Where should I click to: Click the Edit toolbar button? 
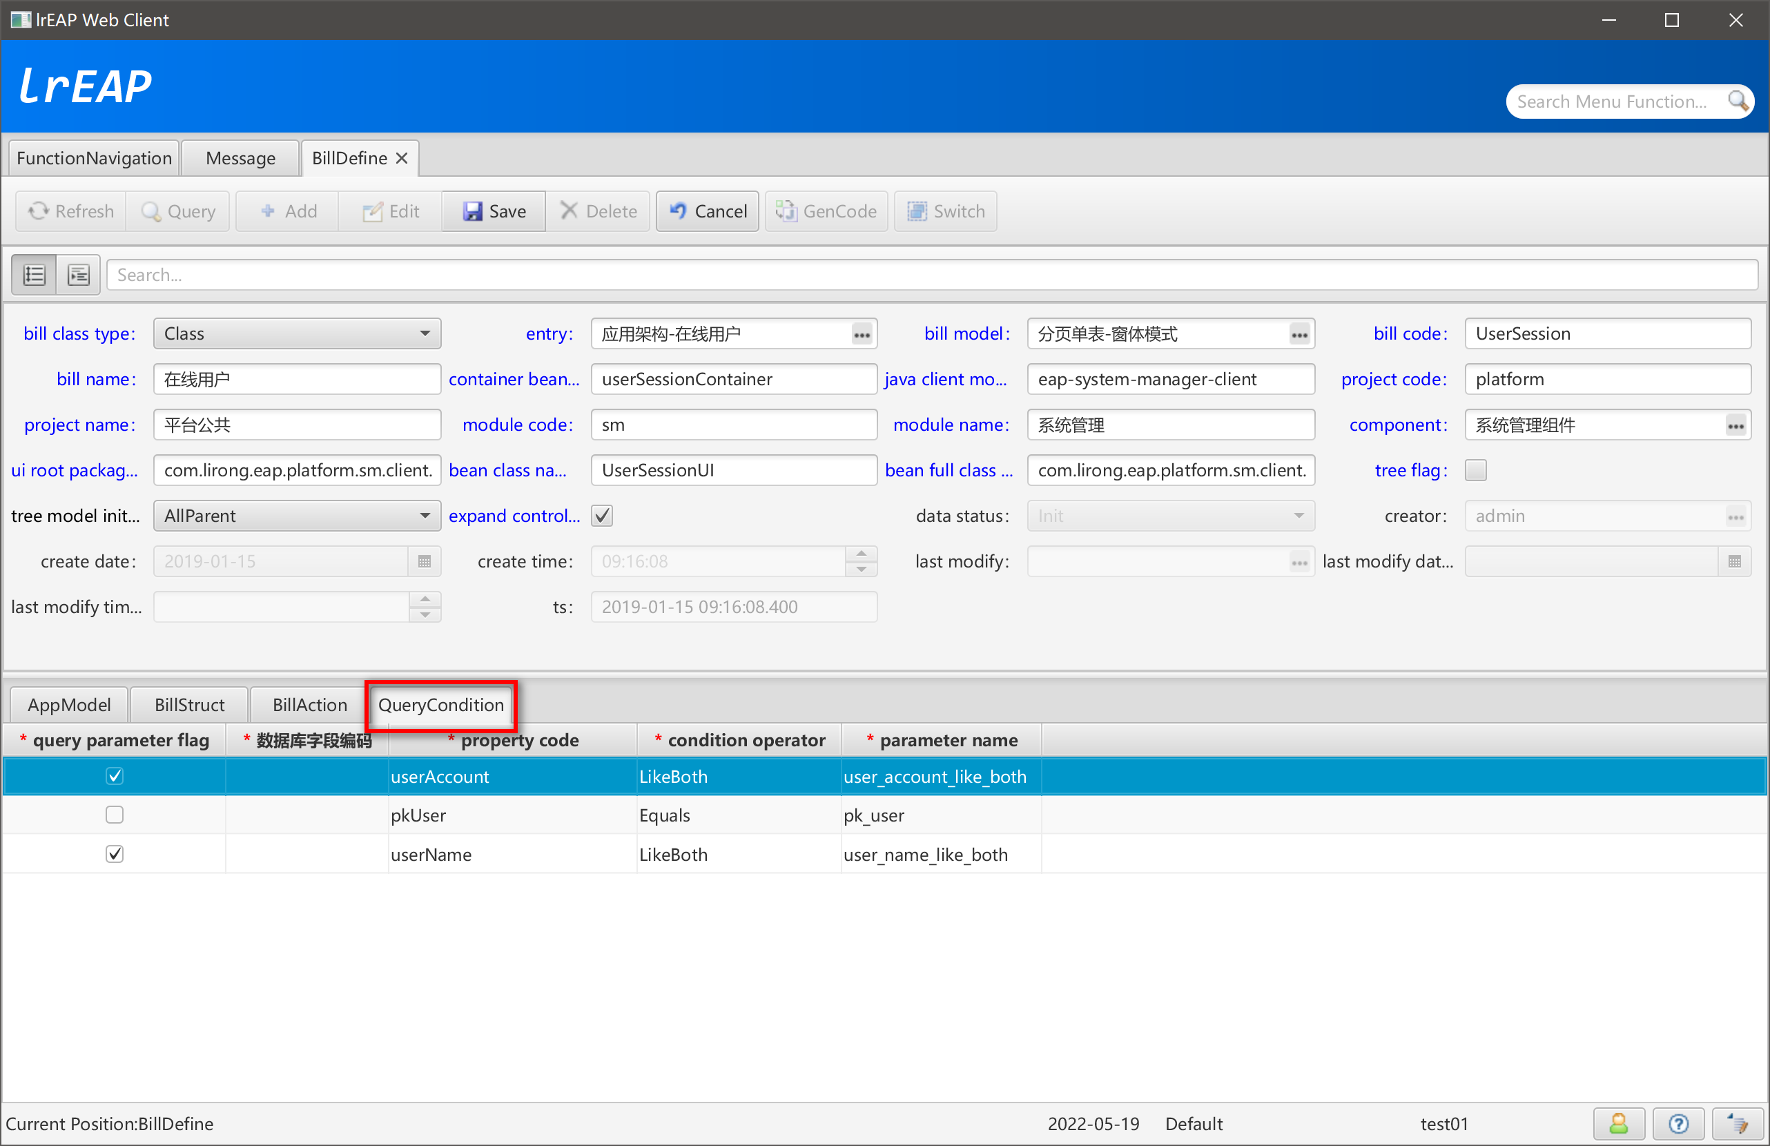click(391, 211)
